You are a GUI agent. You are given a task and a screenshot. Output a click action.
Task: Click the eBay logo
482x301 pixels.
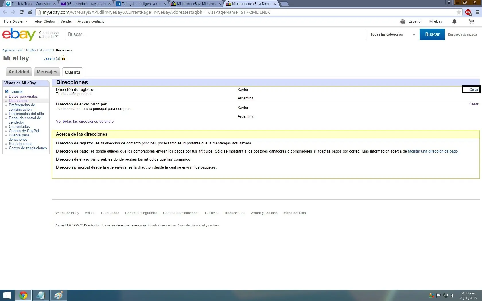coord(19,34)
